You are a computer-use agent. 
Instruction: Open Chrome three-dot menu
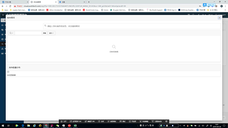(226, 6)
